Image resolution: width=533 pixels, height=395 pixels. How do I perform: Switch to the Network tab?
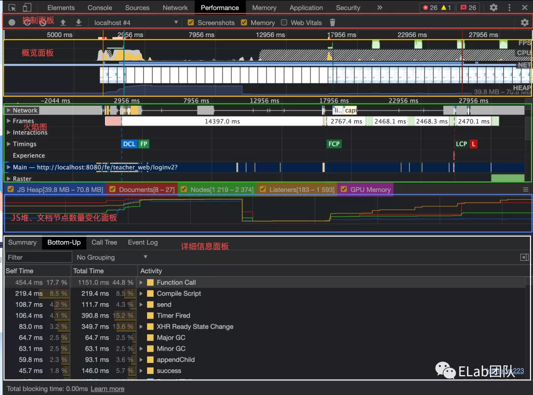pos(175,7)
